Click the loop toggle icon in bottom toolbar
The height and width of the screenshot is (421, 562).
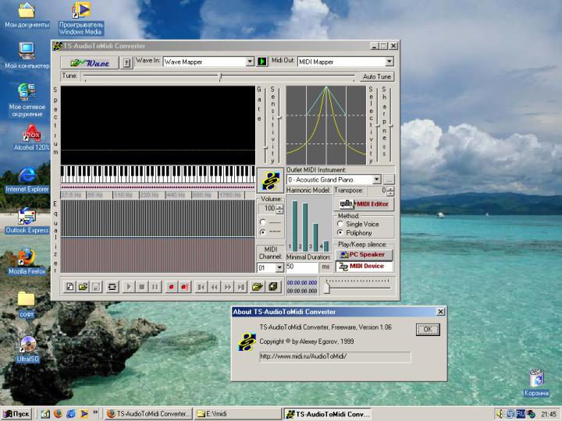click(x=112, y=287)
